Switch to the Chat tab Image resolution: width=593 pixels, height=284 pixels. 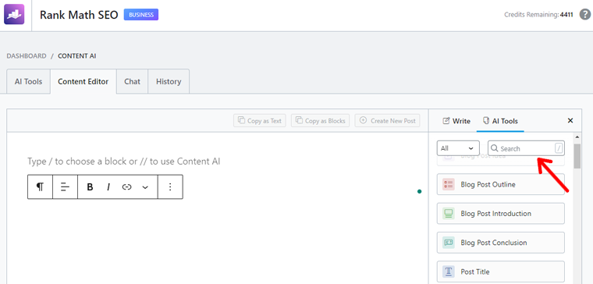click(x=133, y=81)
